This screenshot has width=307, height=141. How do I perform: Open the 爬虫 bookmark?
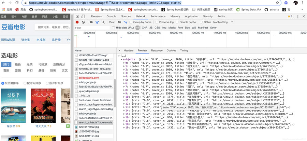(20, 9)
